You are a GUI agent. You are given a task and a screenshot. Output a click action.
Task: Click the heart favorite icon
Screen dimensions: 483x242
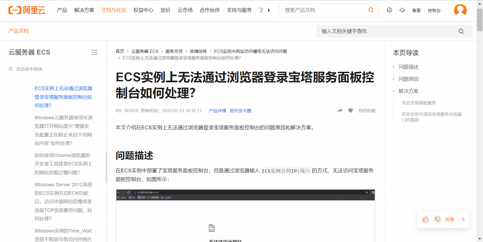point(351,111)
